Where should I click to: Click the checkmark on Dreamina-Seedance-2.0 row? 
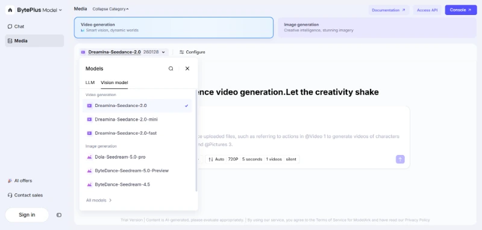(186, 106)
